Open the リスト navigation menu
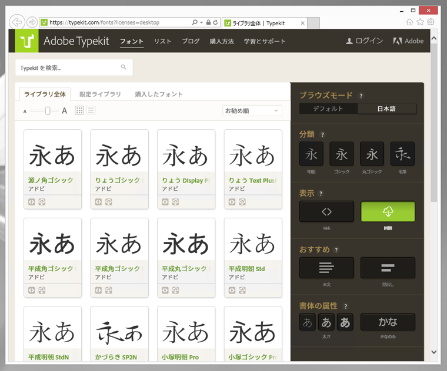This screenshot has width=447, height=371. tap(162, 41)
